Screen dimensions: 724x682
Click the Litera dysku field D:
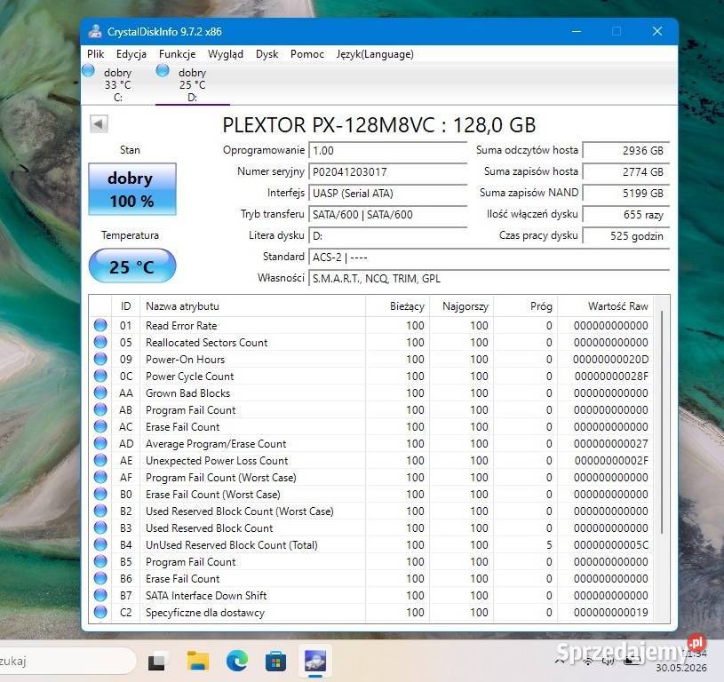point(388,235)
